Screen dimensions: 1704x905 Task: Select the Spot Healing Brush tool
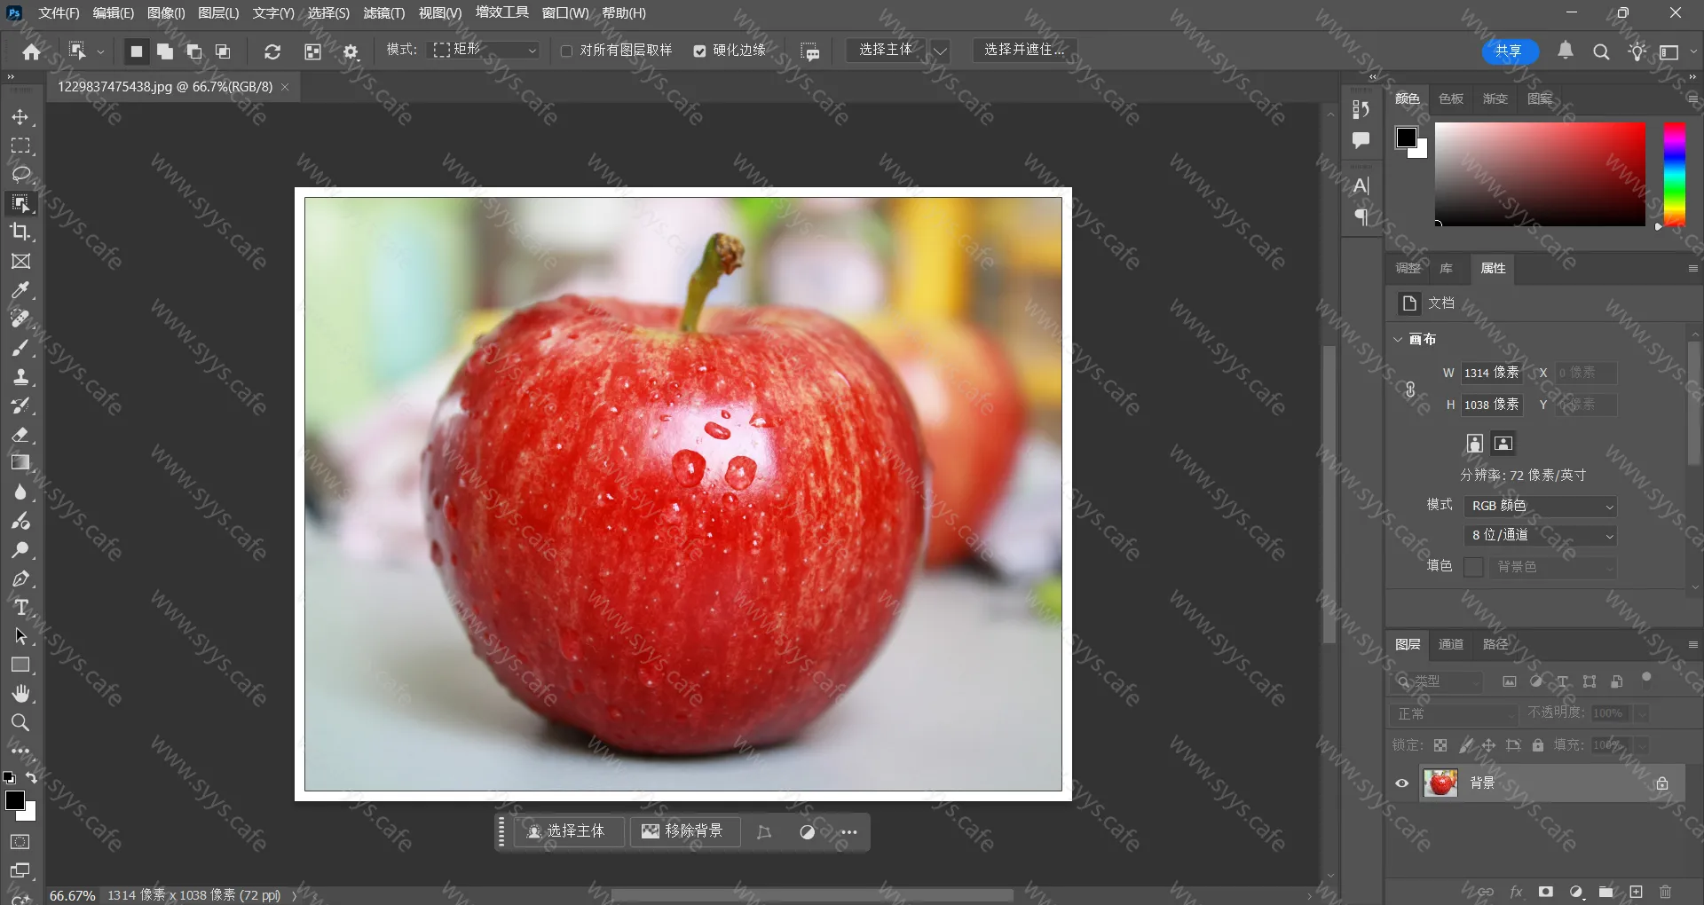click(20, 319)
